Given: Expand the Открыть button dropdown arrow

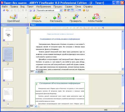Looking at the screenshot, I should 46,18.
